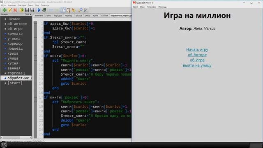
Task: Click right arrow of locations list scrollbar
Action: pos(30,137)
